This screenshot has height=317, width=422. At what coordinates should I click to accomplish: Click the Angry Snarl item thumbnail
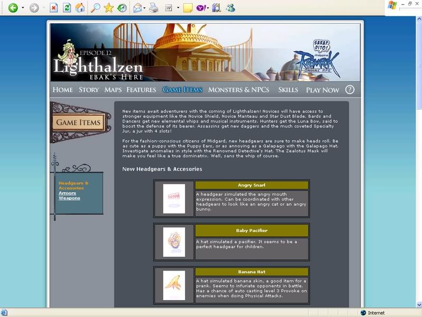point(174,199)
